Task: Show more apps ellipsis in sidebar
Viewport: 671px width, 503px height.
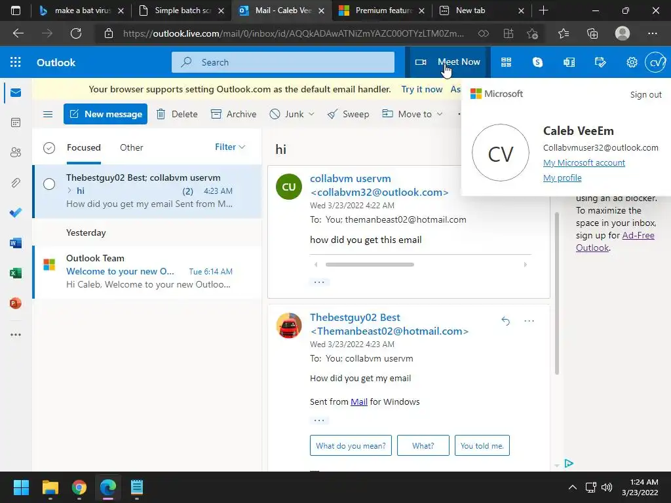Action: point(16,335)
